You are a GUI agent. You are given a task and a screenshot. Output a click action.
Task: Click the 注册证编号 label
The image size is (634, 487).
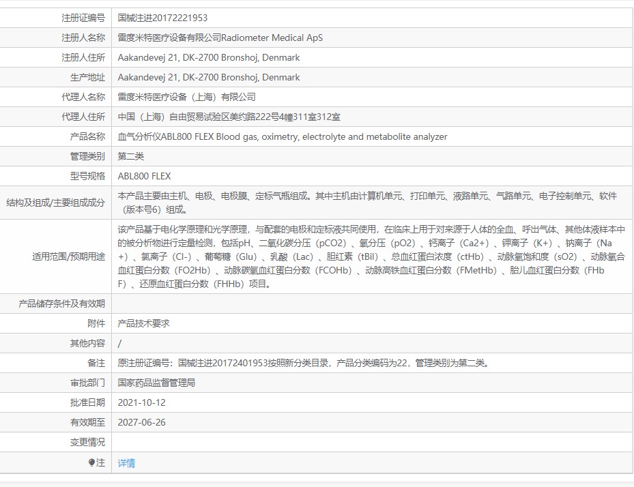[x=83, y=18]
